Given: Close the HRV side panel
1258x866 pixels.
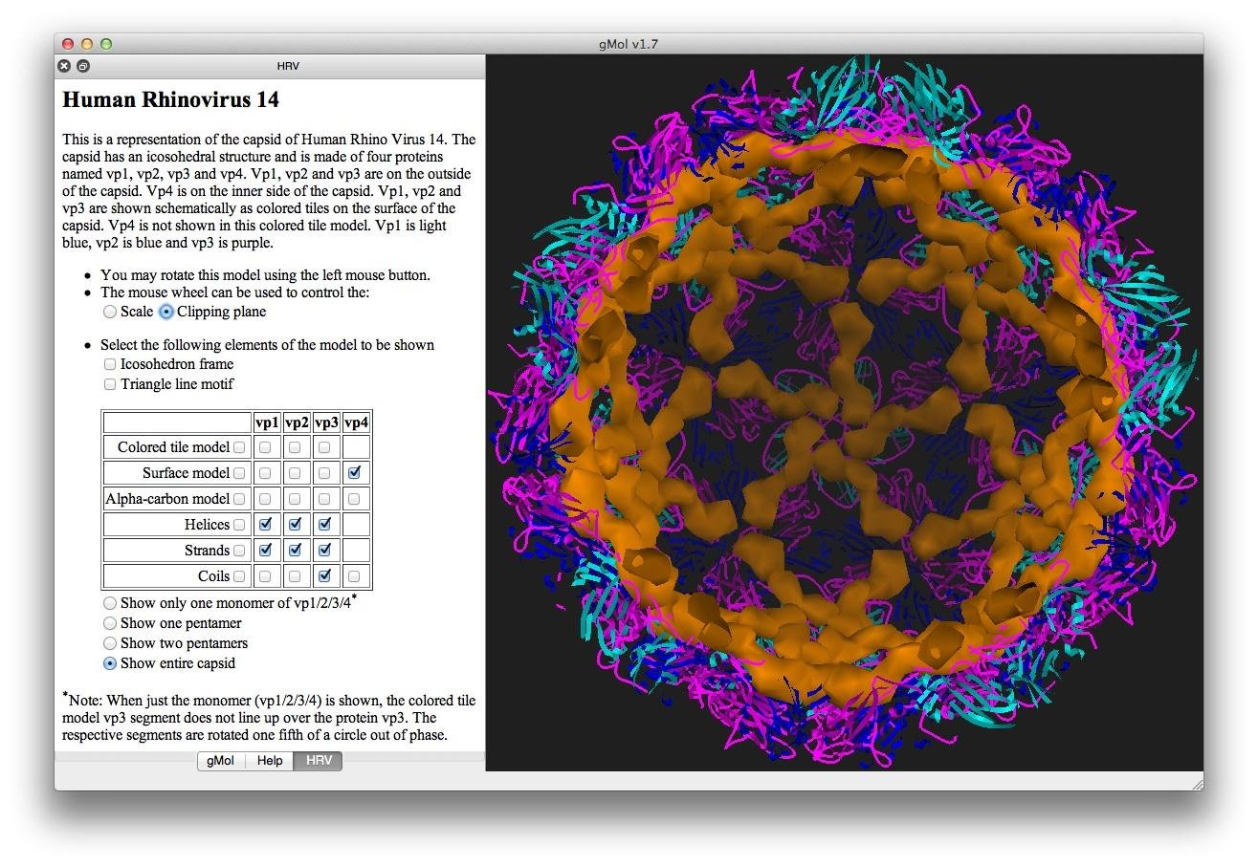Looking at the screenshot, I should [x=64, y=66].
